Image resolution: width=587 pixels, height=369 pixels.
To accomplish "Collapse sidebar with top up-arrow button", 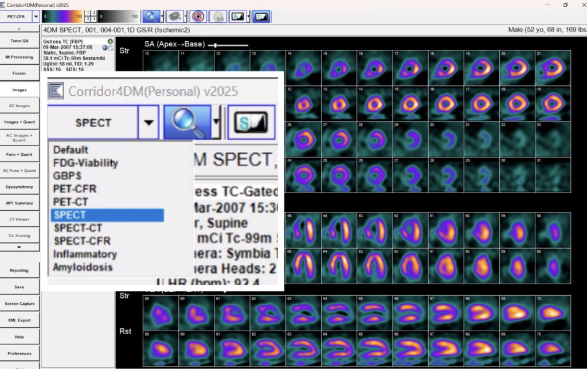I will click(x=19, y=28).
